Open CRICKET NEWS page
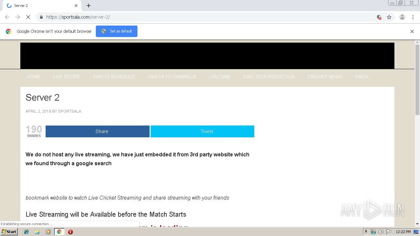 point(325,77)
